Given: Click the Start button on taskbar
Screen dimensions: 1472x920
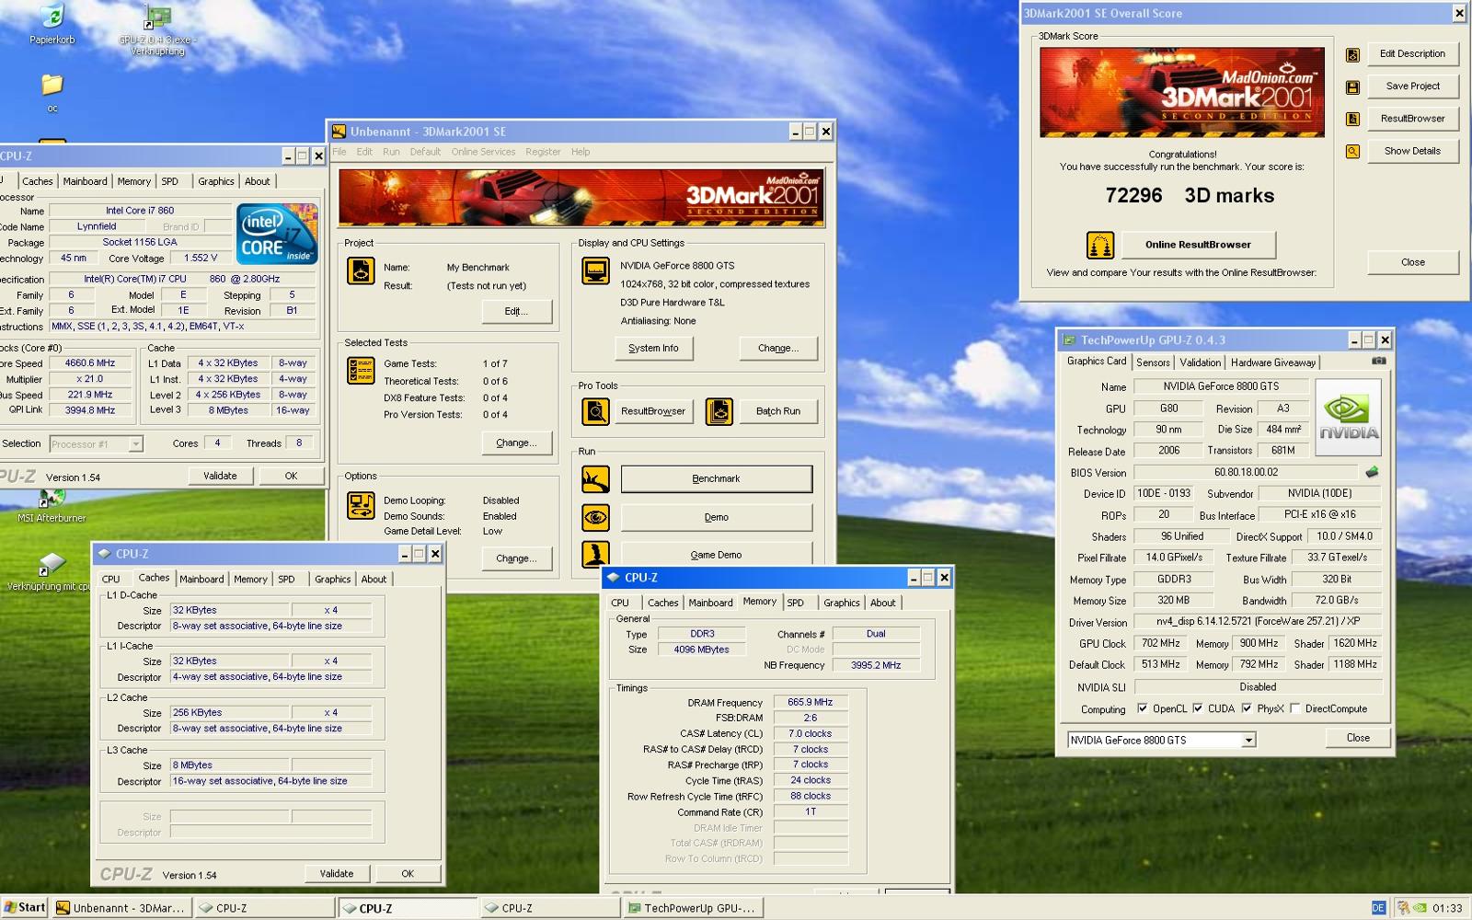Looking at the screenshot, I should [x=25, y=907].
